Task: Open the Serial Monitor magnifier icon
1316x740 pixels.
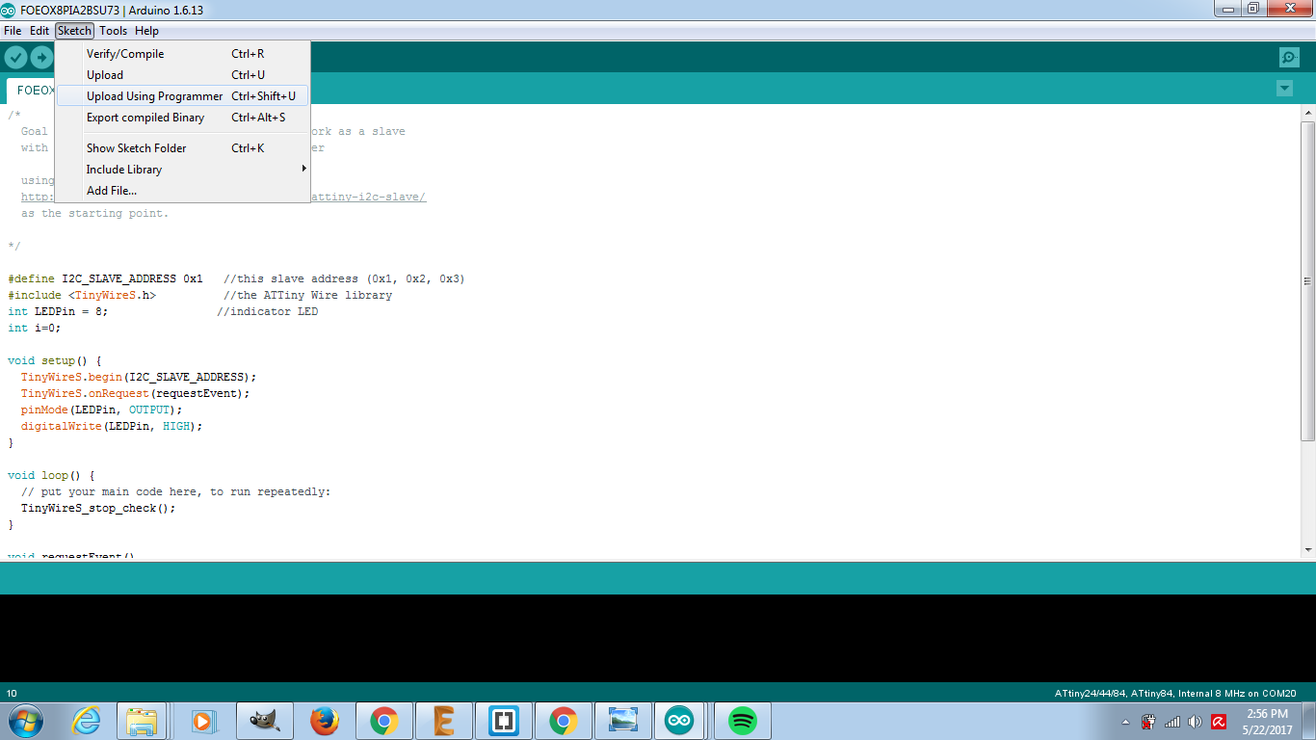Action: click(1289, 57)
